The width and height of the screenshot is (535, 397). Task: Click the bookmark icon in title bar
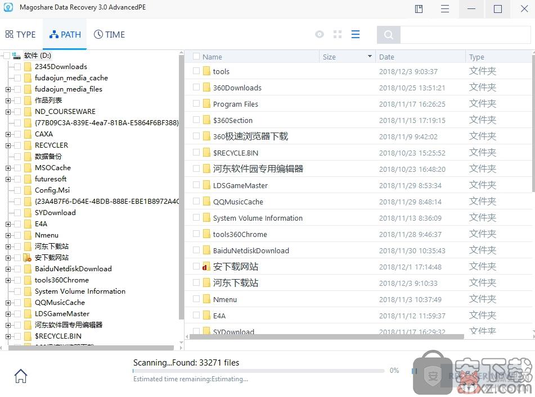[x=419, y=9]
